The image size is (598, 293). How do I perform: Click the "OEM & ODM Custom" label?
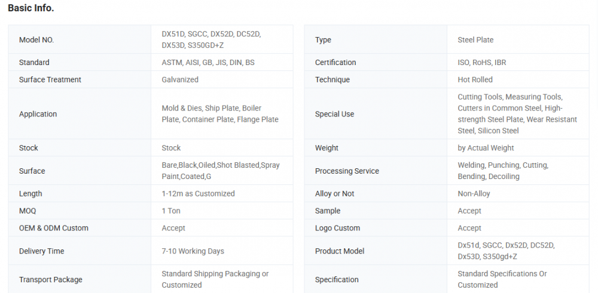pyautogui.click(x=53, y=228)
